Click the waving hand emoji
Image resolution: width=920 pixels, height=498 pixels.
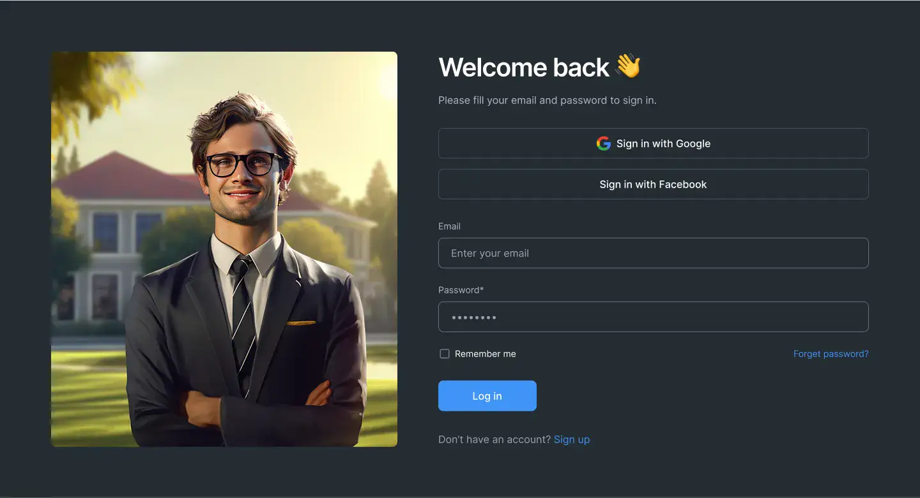[x=628, y=66]
